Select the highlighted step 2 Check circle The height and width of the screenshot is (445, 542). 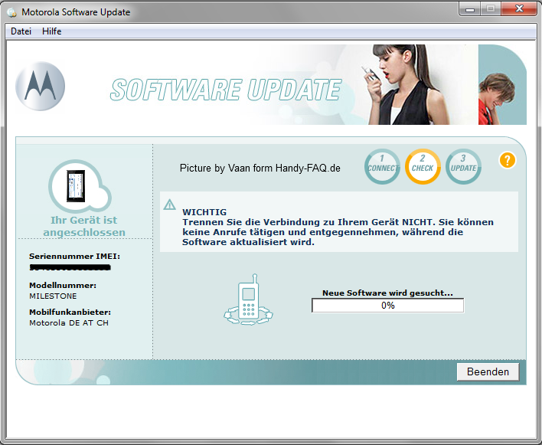pos(423,166)
